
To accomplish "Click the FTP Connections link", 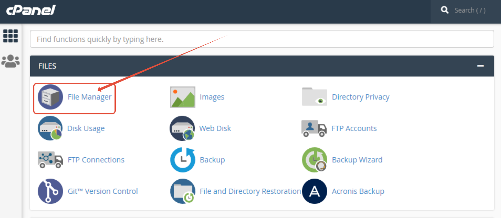I will (x=96, y=160).
